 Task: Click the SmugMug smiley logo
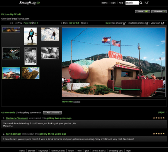click(x=38, y=2)
